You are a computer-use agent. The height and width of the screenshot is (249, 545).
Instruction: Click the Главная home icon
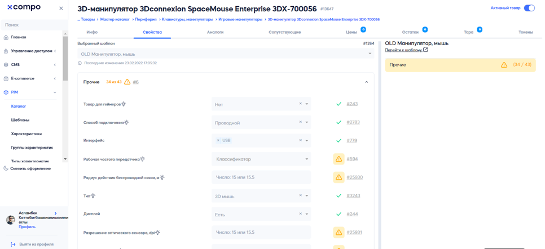[x=6, y=37]
